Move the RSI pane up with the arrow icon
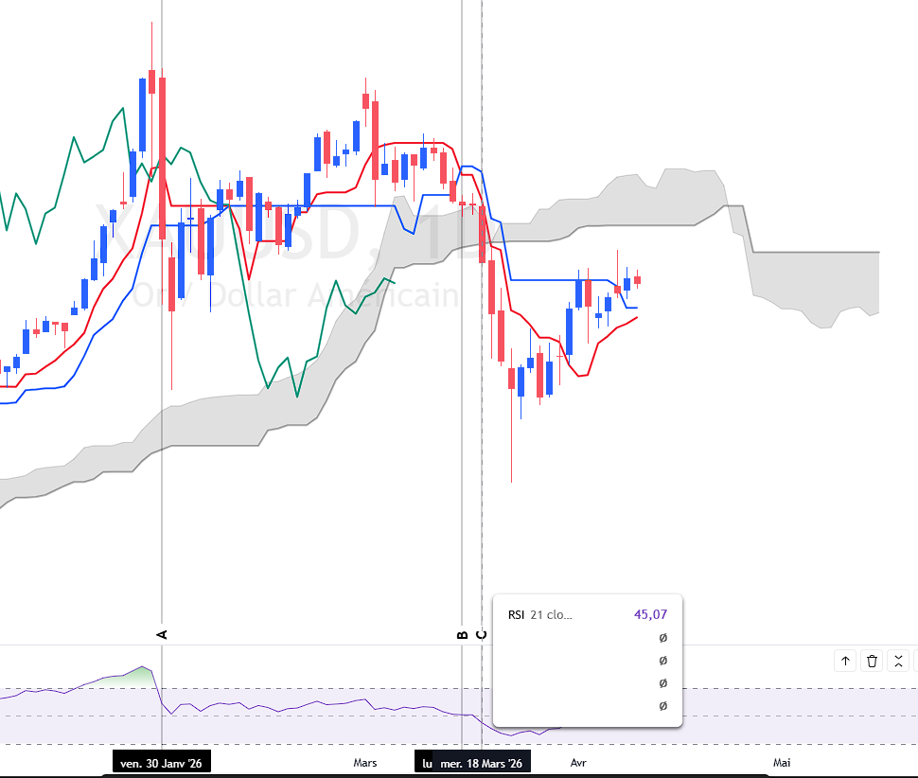 point(845,661)
